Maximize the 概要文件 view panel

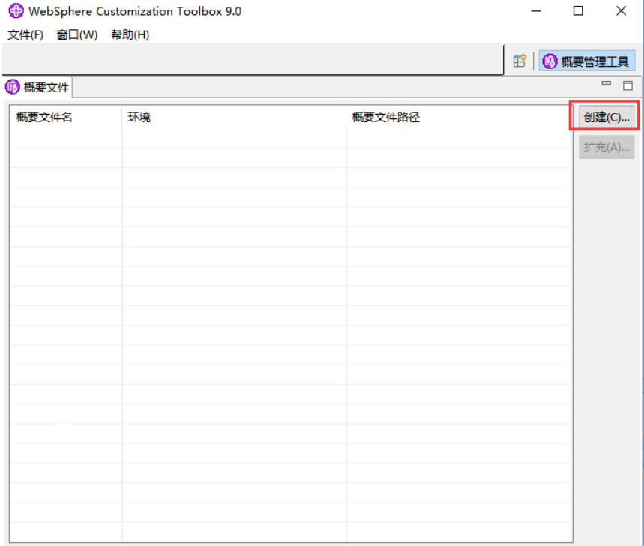[628, 85]
